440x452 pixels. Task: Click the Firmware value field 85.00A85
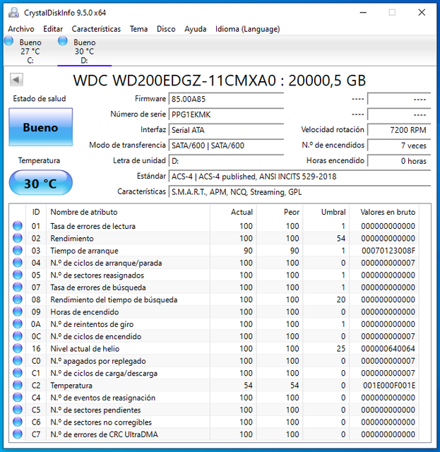[226, 99]
